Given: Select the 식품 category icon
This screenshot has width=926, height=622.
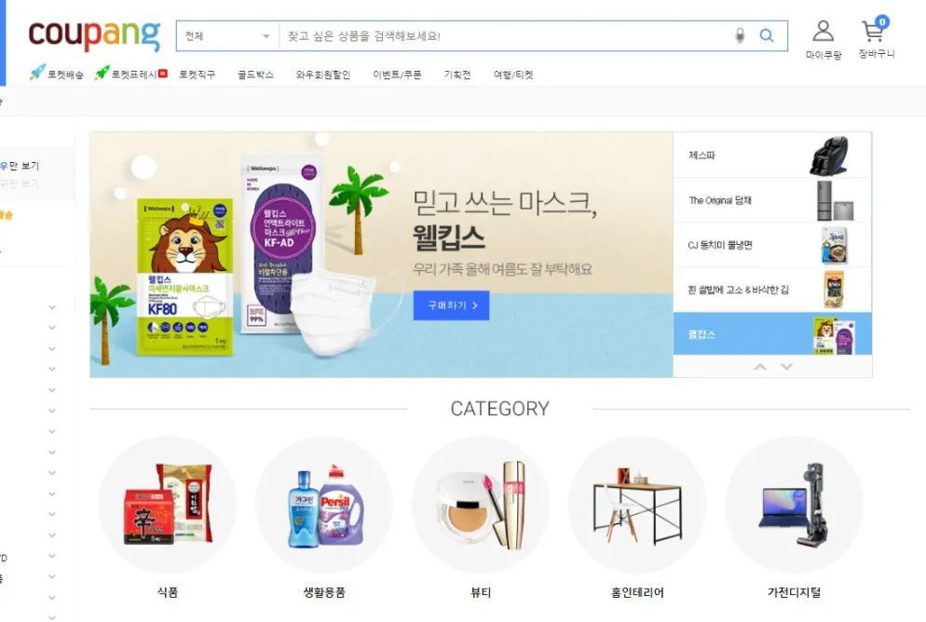Looking at the screenshot, I should coord(168,506).
